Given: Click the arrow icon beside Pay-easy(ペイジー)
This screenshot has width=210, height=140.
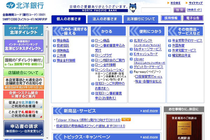Looking at the screenshot, I should coord(131,72).
